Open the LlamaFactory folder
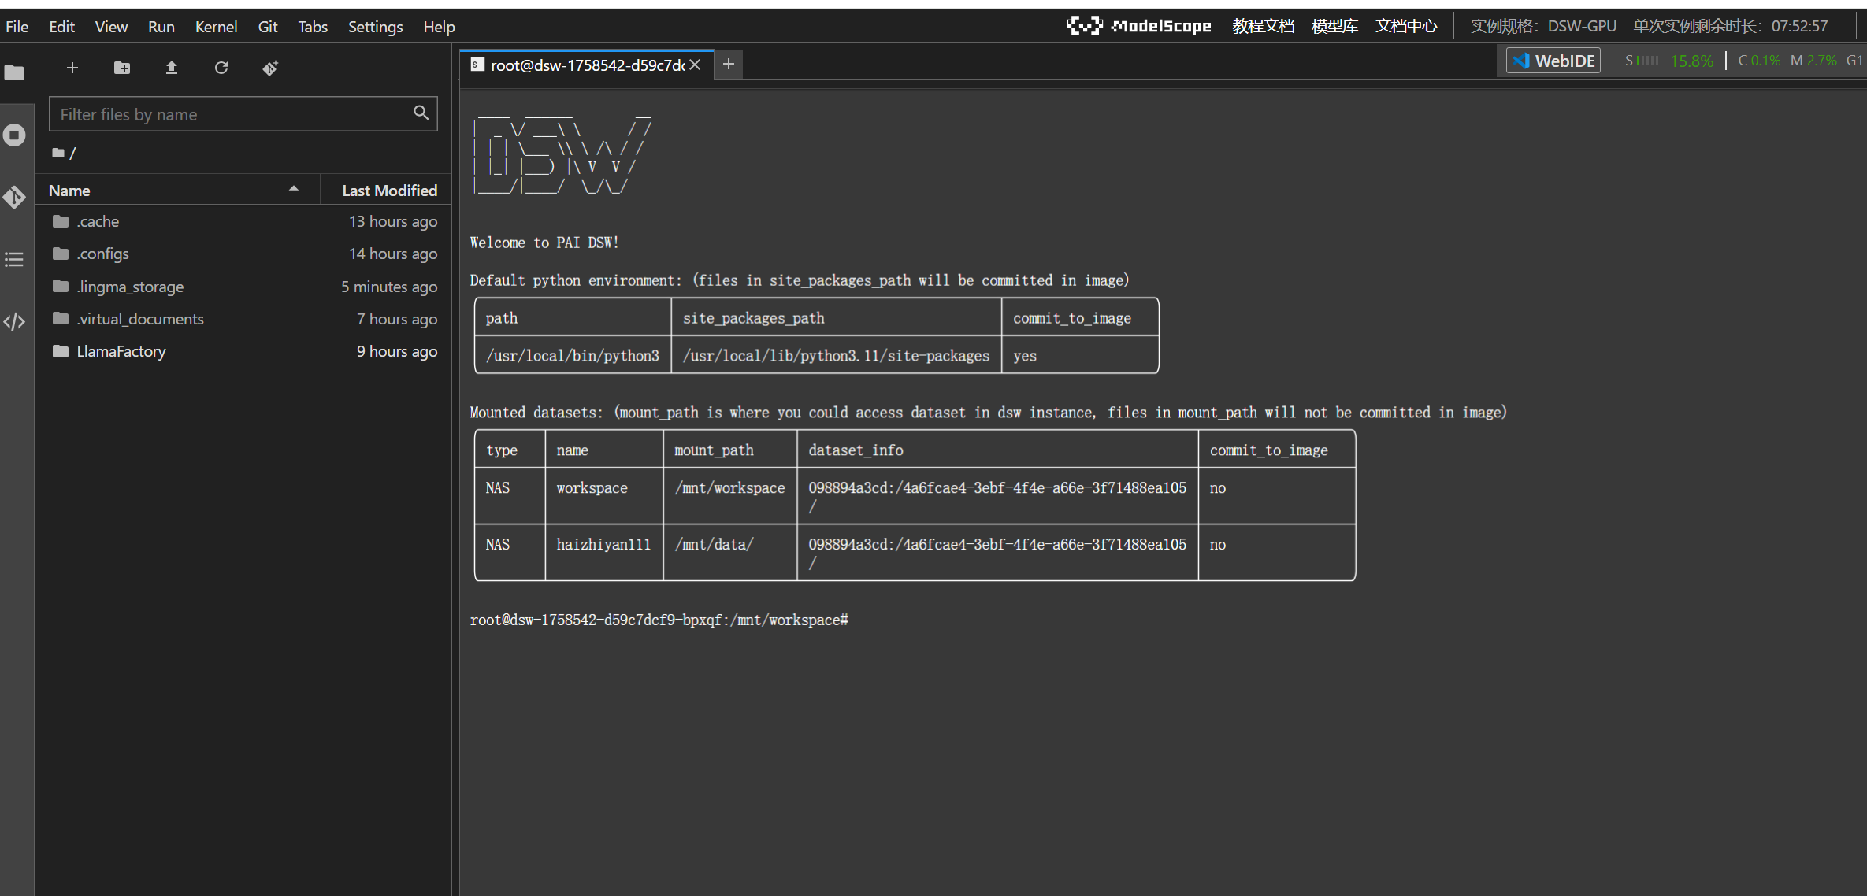Image resolution: width=1867 pixels, height=896 pixels. [121, 351]
